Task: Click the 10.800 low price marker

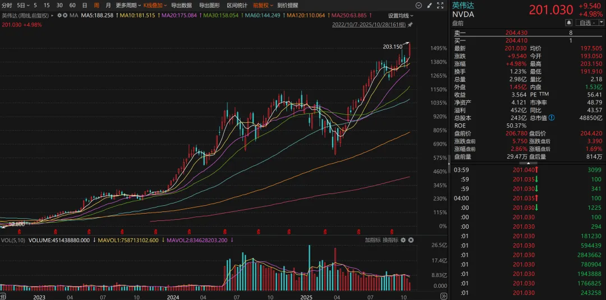Action: click(x=17, y=224)
